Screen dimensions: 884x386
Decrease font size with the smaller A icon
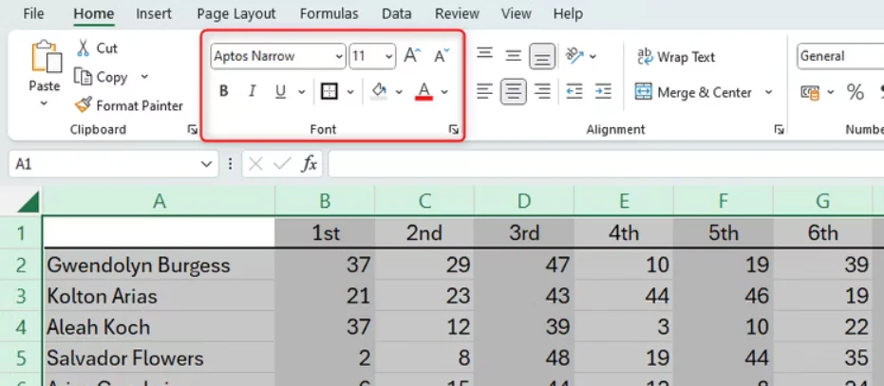(x=442, y=56)
